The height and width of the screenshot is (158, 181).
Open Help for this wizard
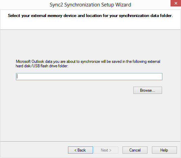[164, 150]
